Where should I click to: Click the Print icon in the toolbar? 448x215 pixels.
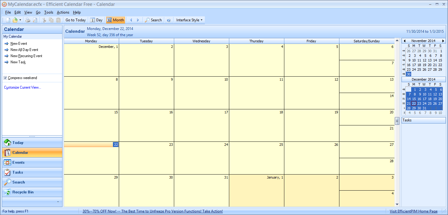click(28, 20)
